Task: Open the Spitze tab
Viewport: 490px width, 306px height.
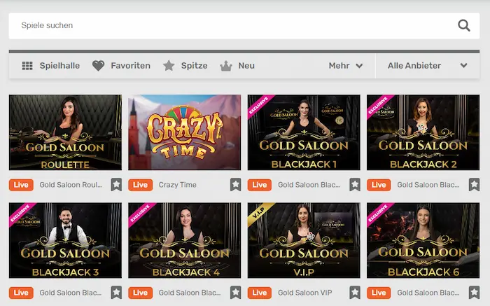Action: 185,66
